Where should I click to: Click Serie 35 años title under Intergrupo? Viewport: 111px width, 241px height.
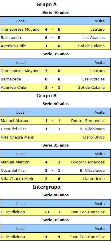tap(55, 220)
